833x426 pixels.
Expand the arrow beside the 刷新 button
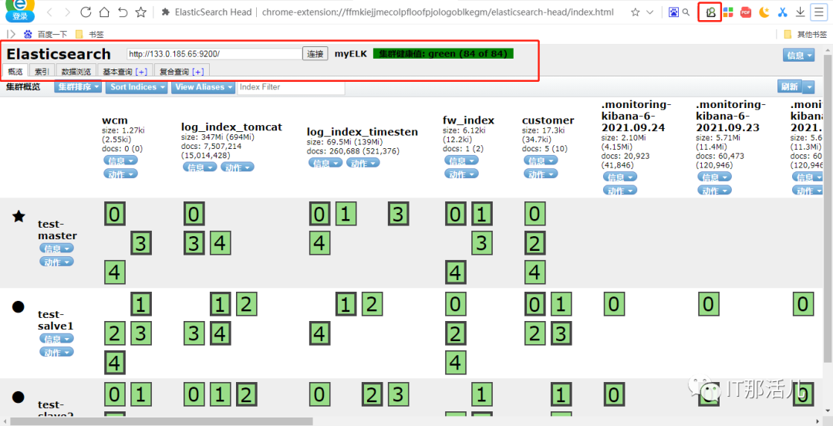coord(808,87)
